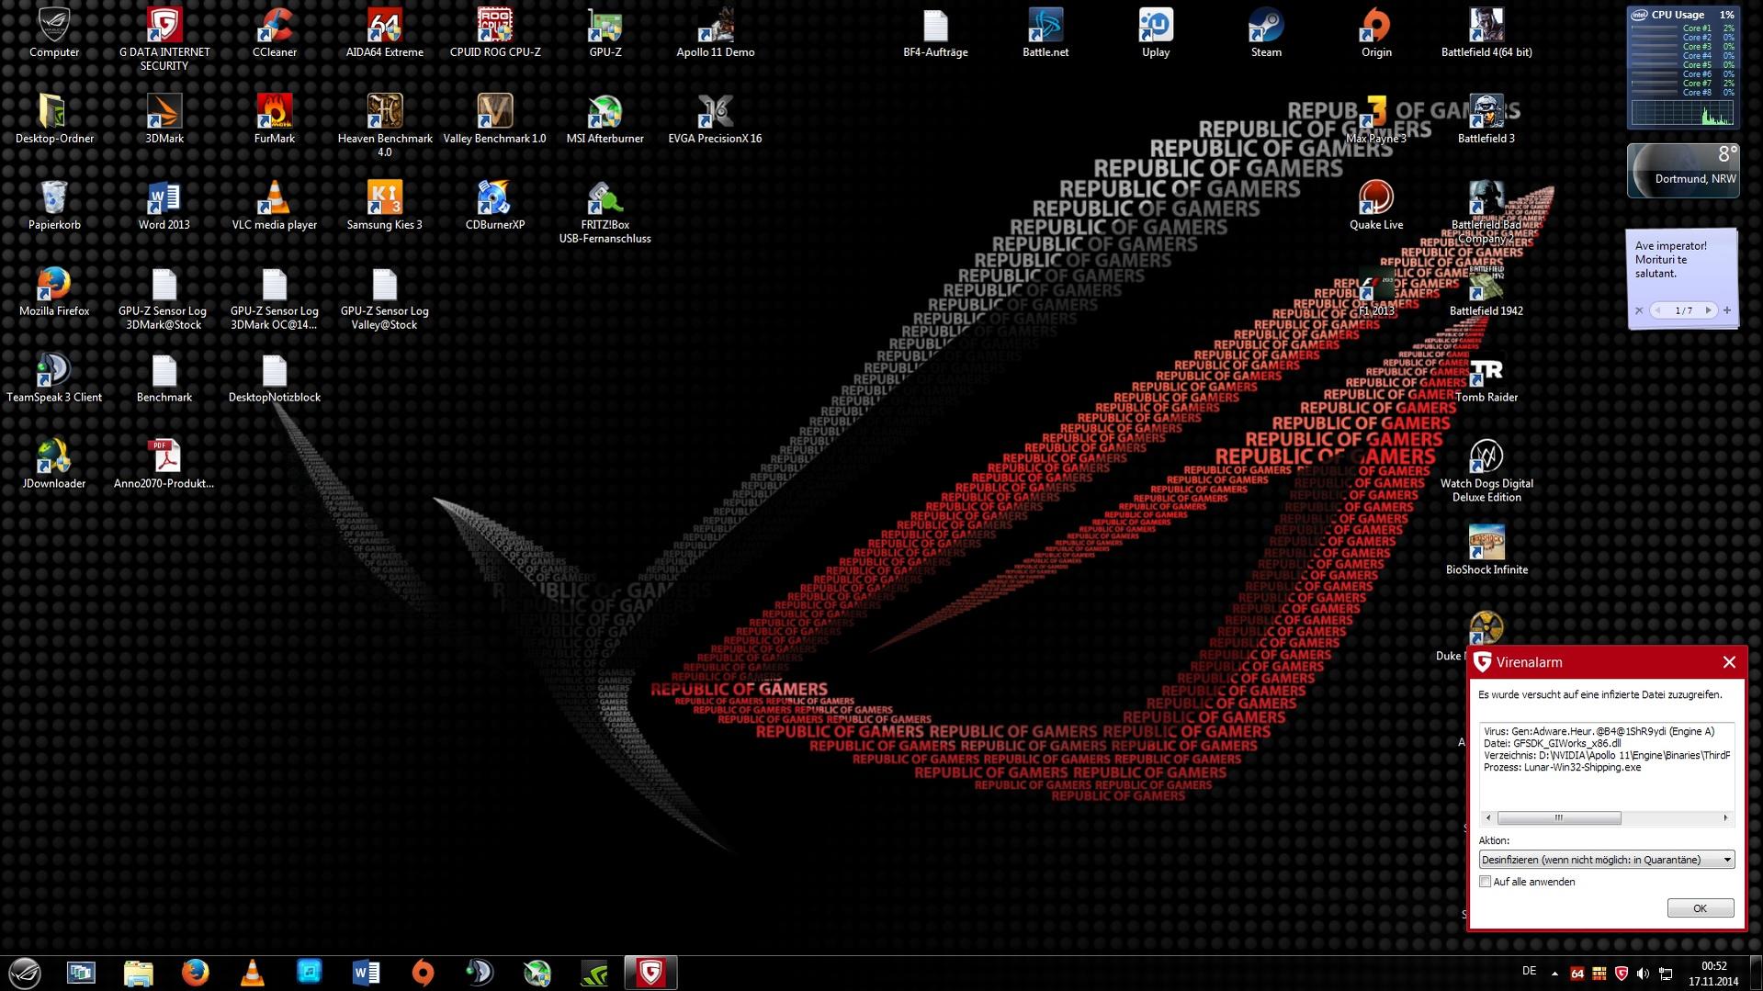The width and height of the screenshot is (1763, 991).
Task: Open NVIDIA icon in the taskbar
Action: [594, 973]
